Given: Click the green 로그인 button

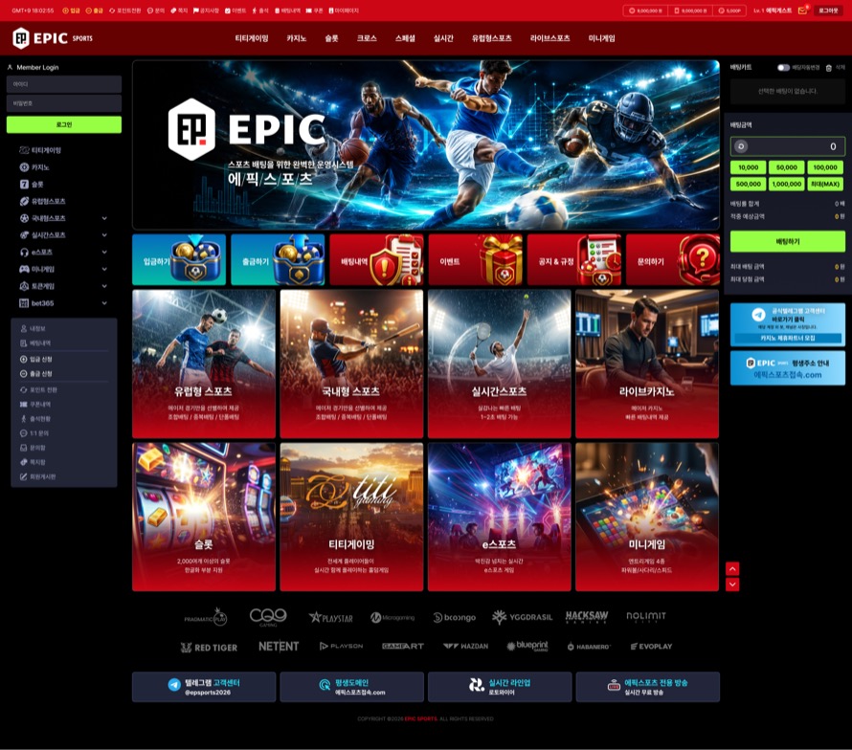Looking at the screenshot, I should [x=64, y=124].
